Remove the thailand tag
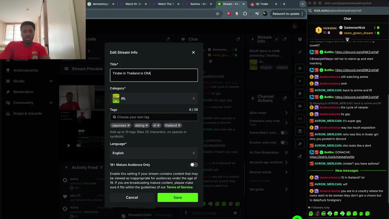 (179, 125)
